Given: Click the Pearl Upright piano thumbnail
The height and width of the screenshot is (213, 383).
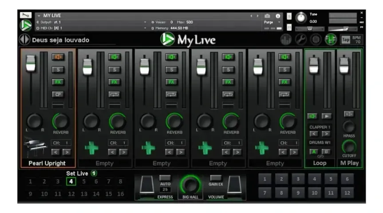Looking at the screenshot, I should (x=36, y=147).
